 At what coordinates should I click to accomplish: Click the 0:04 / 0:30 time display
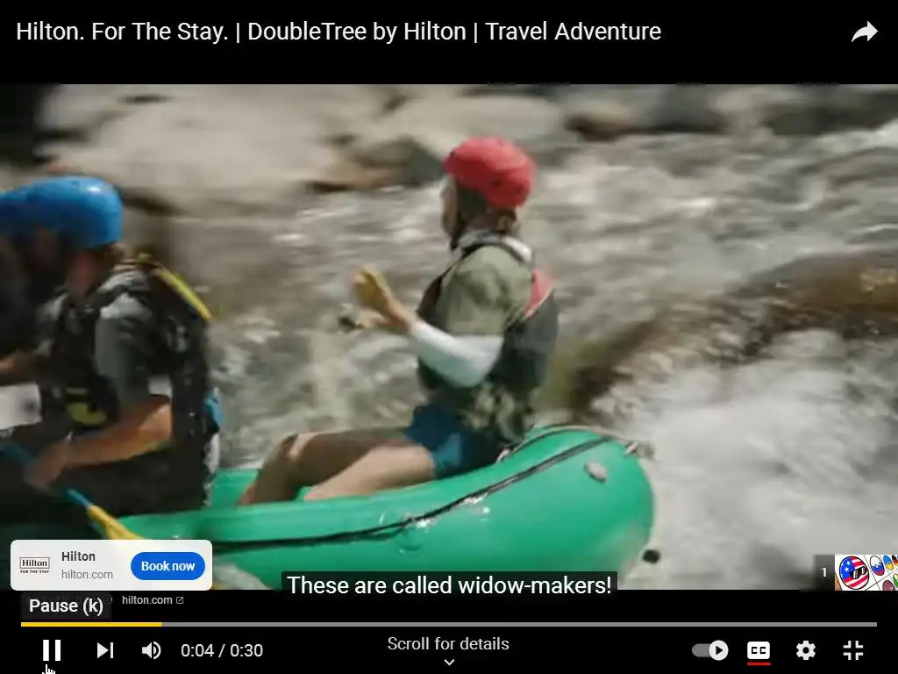tap(222, 650)
